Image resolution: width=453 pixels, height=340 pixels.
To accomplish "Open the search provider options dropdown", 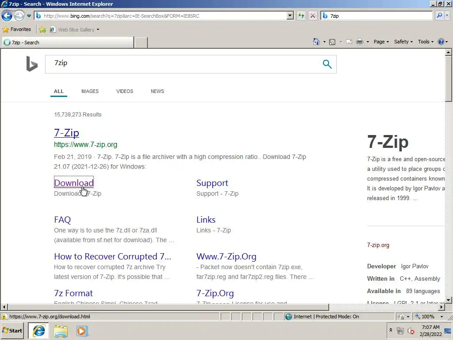I will pos(448,16).
